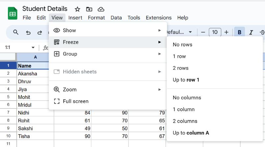Increase font size with plus button

226,32
